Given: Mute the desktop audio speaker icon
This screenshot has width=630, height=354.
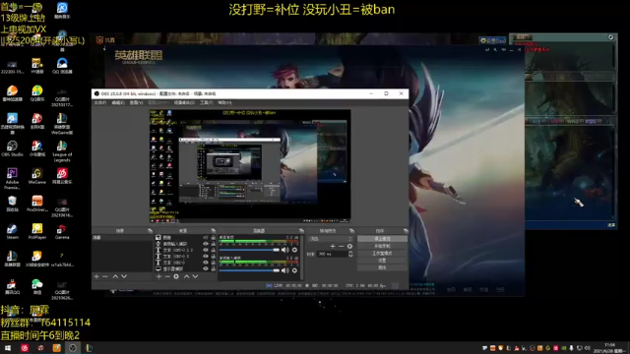Looking at the screenshot, I should coord(285,250).
